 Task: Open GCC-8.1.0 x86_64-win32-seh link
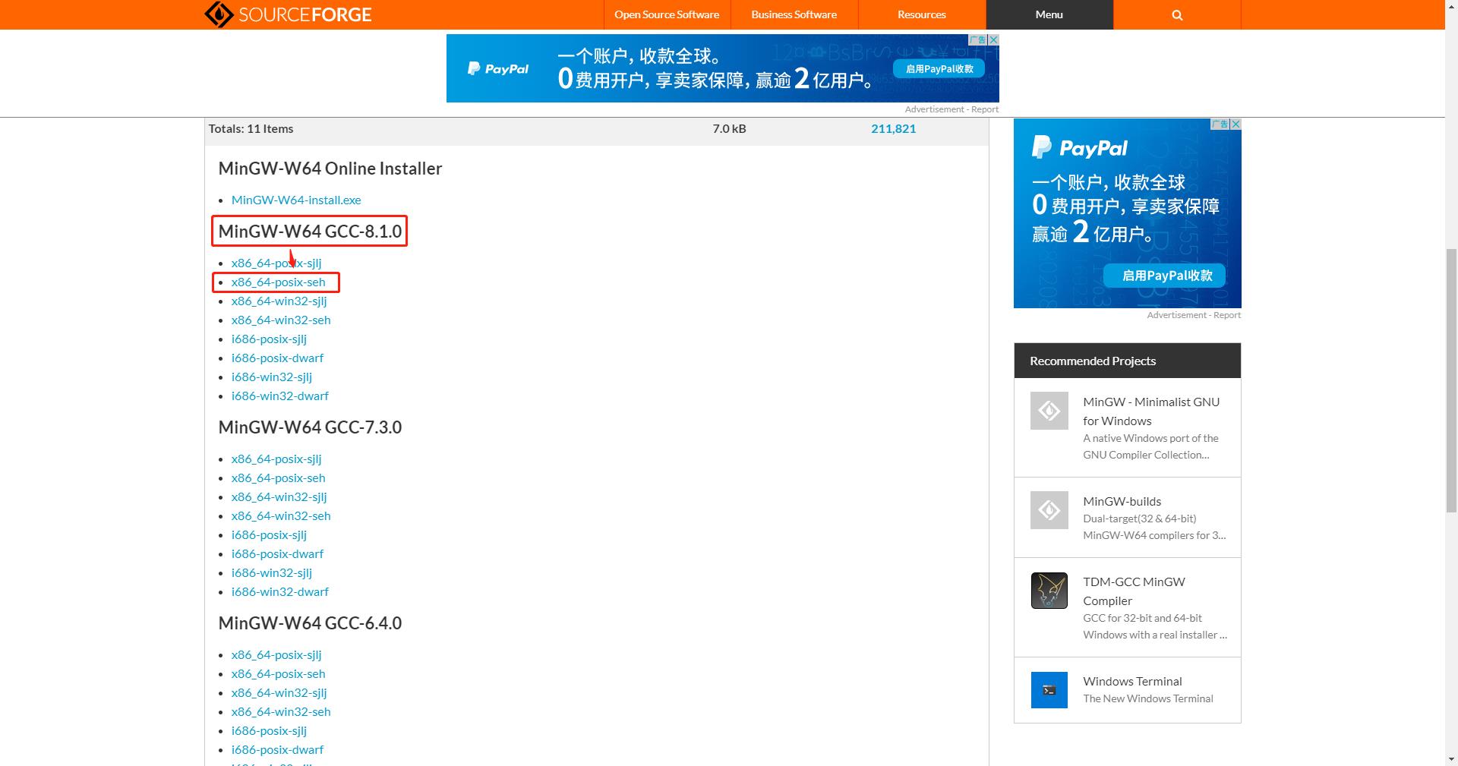281,320
